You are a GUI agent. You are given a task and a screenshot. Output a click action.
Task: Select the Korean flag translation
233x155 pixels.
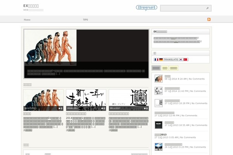(181, 59)
